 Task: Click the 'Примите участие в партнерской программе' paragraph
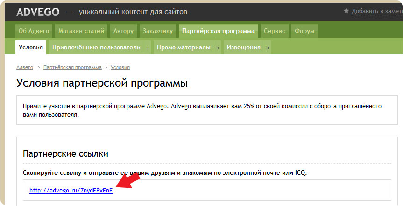(202, 110)
